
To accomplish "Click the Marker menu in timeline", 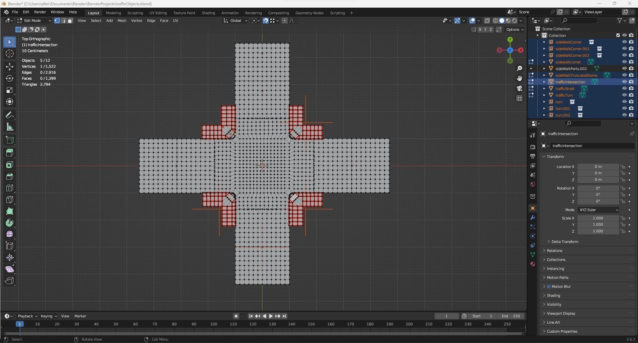I will [x=80, y=316].
